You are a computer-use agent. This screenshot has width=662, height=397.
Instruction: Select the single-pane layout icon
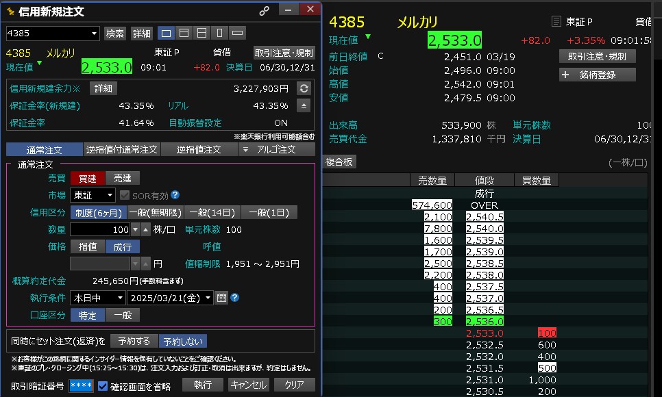coord(167,33)
